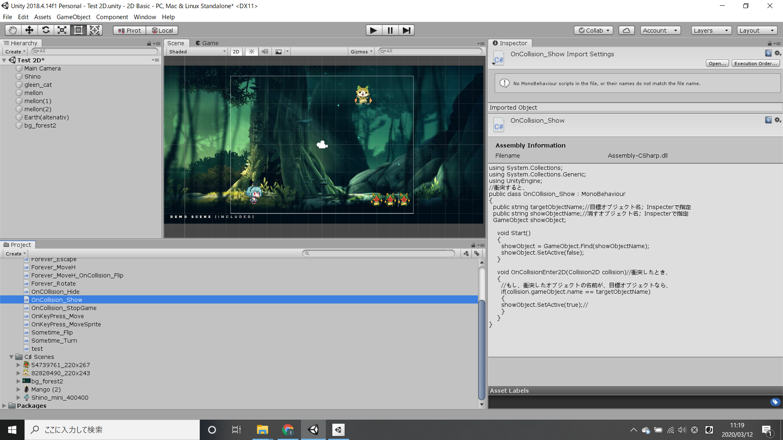783x440 pixels.
Task: Click the Play button
Action: 373,30
